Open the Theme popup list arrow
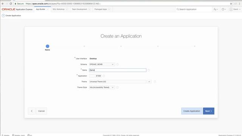Viewport: 242px width, 136px height. (149, 82)
